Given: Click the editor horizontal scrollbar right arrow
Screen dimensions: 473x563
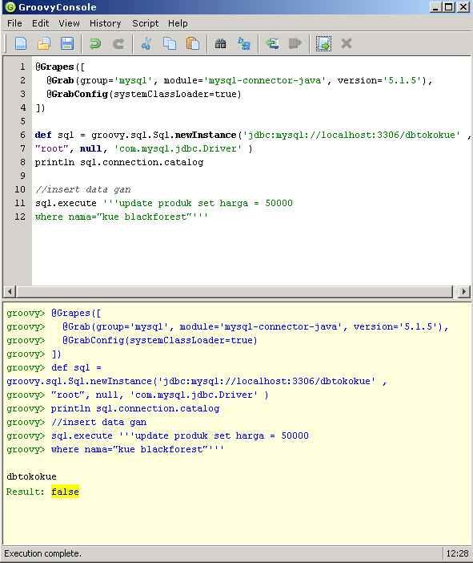Looking at the screenshot, I should [463, 291].
